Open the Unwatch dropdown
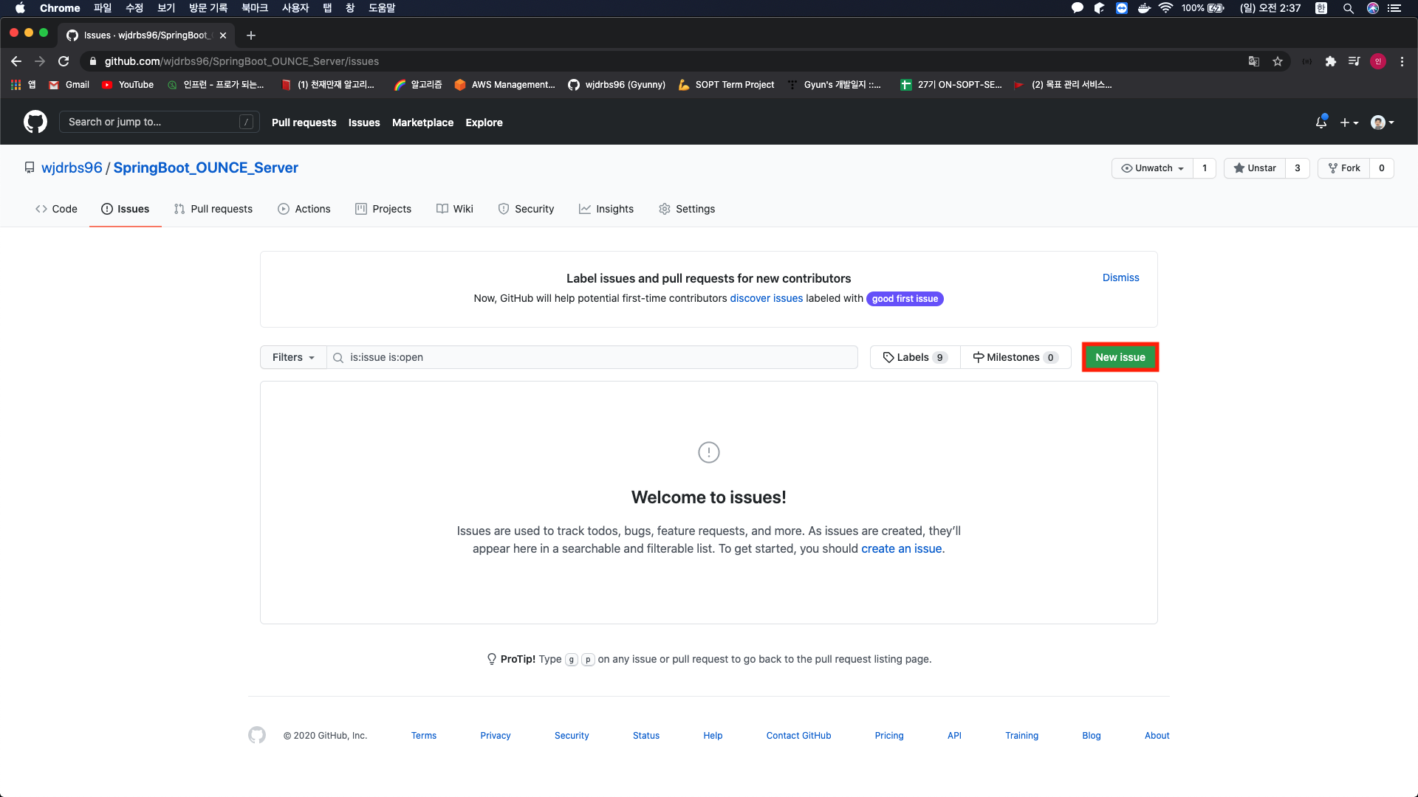This screenshot has height=797, width=1418. pyautogui.click(x=1152, y=168)
